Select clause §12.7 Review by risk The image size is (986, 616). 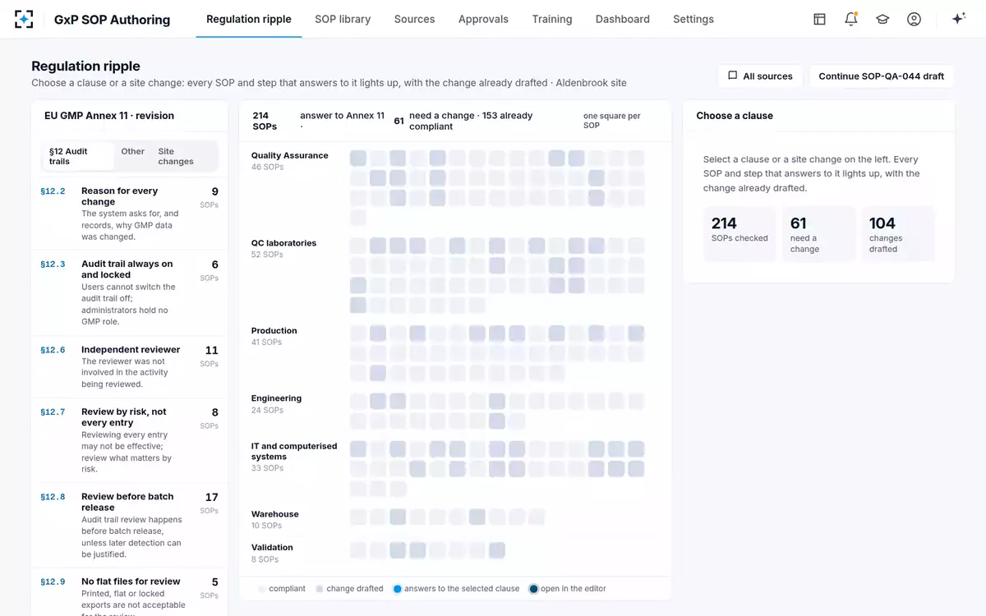click(x=129, y=440)
